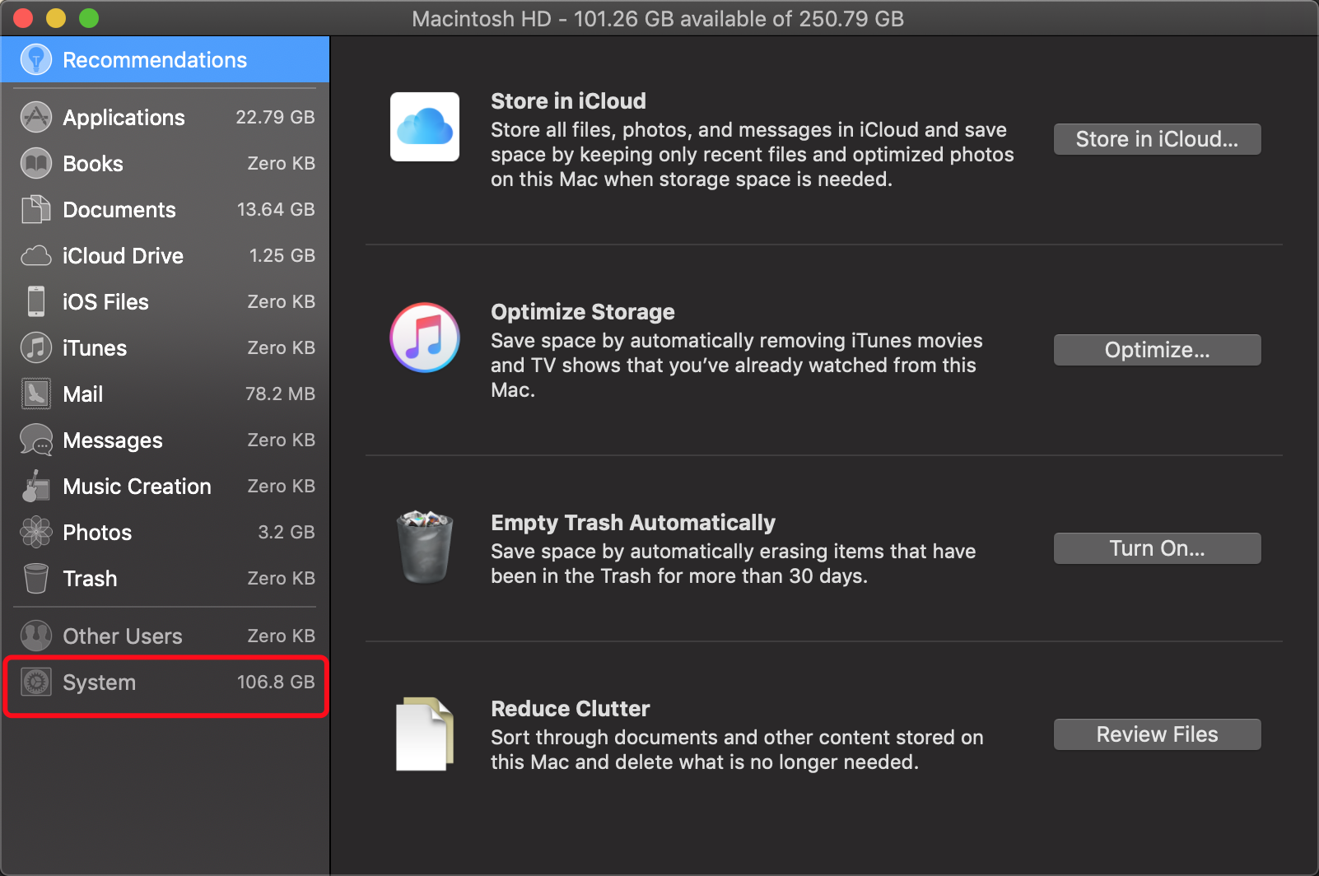Screen dimensions: 1319x876
Task: Click the yellow minimize window button
Action: [x=56, y=18]
